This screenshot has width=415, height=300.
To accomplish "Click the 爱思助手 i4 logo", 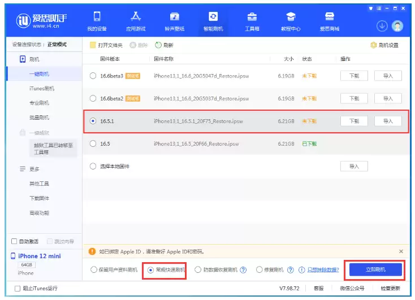I will point(41,21).
